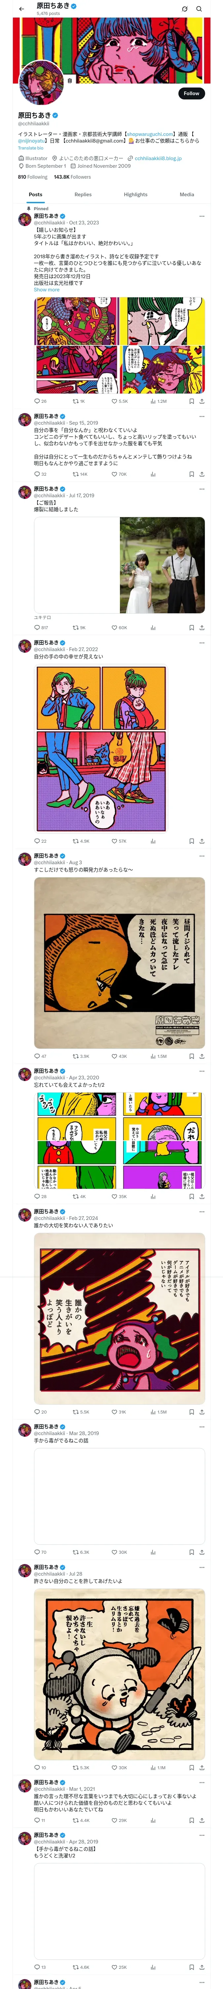Share the Jul 17, 2019 wedding post
Viewport: 223px width, 1989px height.
point(202,628)
